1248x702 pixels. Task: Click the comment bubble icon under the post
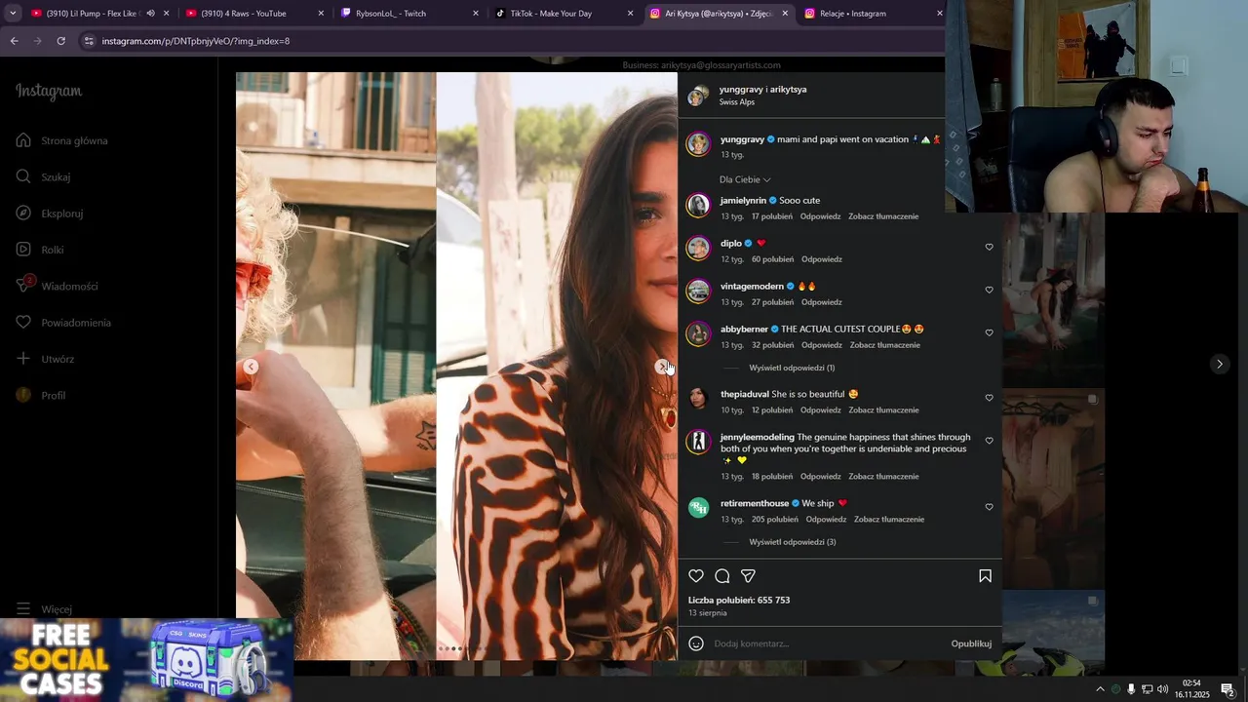click(722, 576)
